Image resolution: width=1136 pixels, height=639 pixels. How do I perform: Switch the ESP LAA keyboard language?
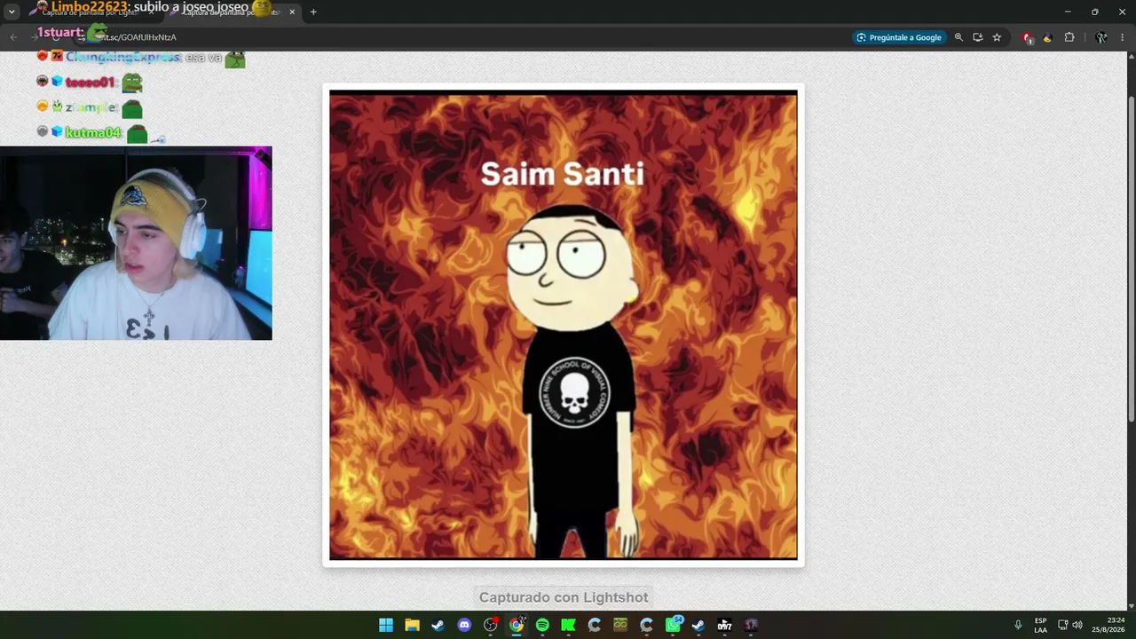[1040, 625]
